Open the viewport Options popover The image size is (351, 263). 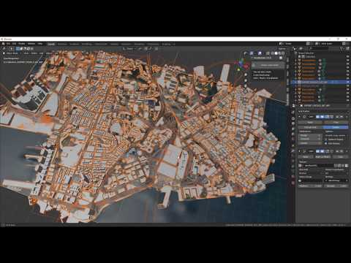click(282, 49)
